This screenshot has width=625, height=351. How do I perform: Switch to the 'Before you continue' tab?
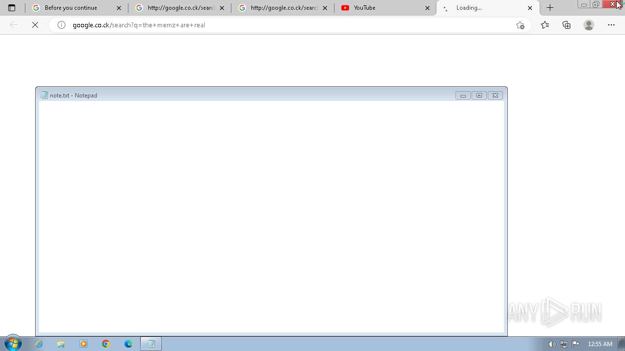(76, 8)
